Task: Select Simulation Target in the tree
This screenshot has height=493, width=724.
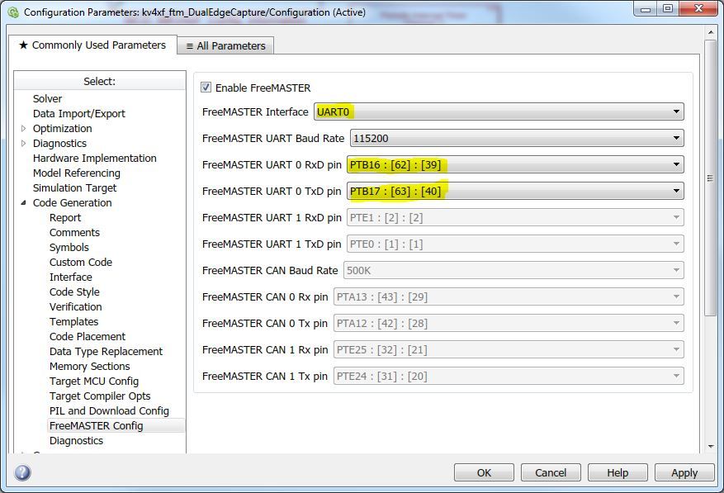Action: click(x=75, y=187)
